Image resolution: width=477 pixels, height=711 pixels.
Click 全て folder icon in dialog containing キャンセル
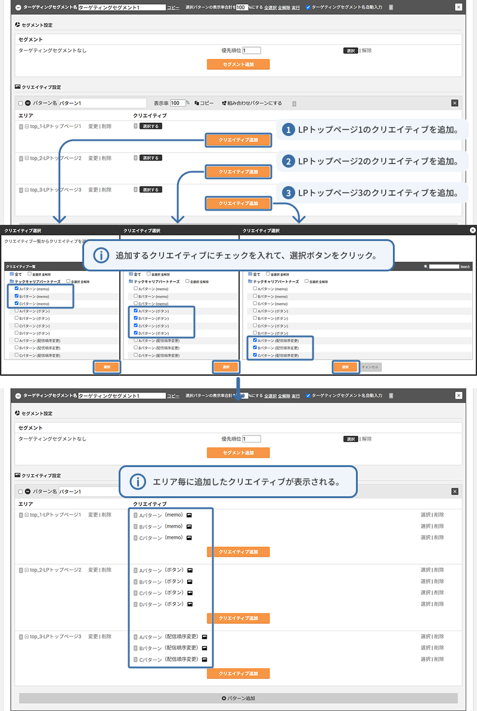[250, 274]
